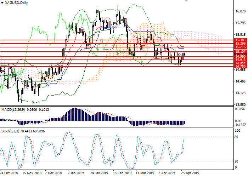
Task: Click the 15 Feb 2019 date label
Action: tap(122, 173)
